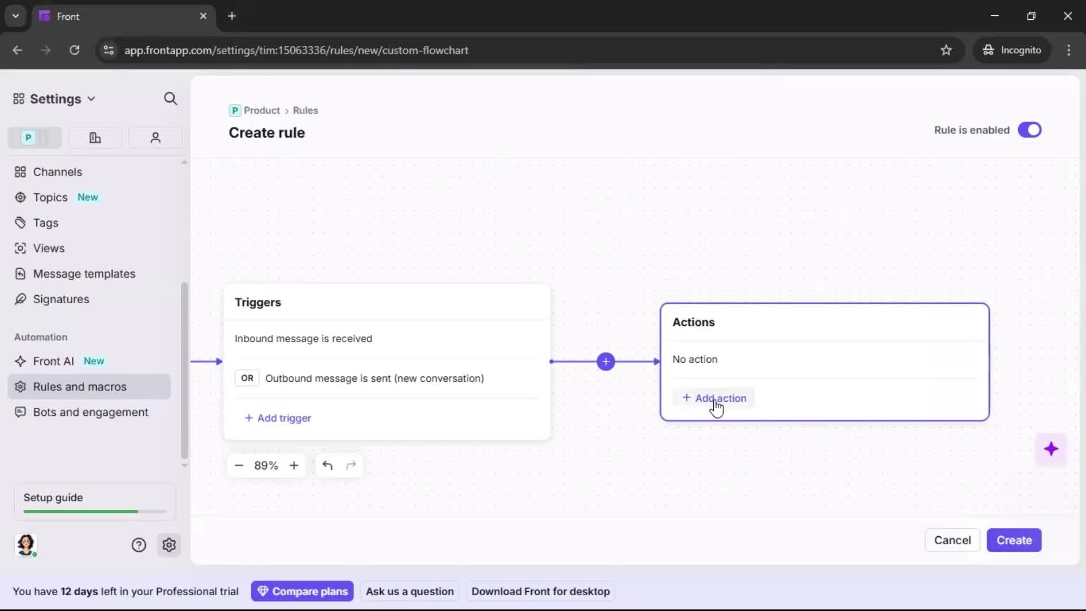
Task: Click the Add trigger option
Action: [278, 418]
